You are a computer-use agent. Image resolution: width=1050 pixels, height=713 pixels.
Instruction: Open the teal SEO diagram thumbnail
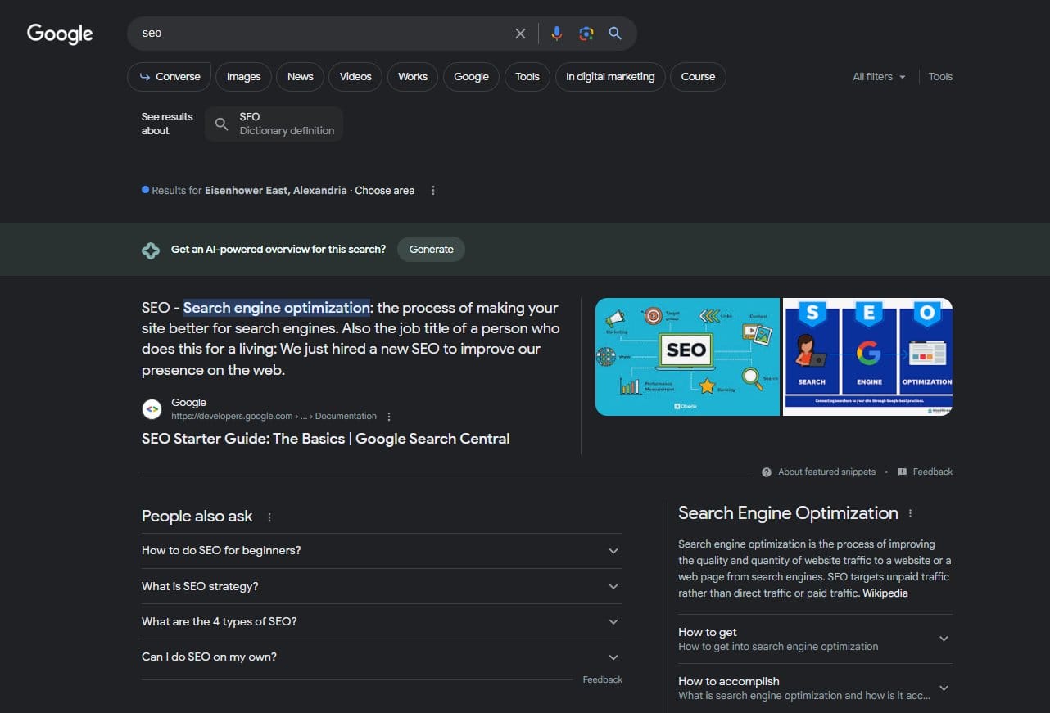(687, 357)
